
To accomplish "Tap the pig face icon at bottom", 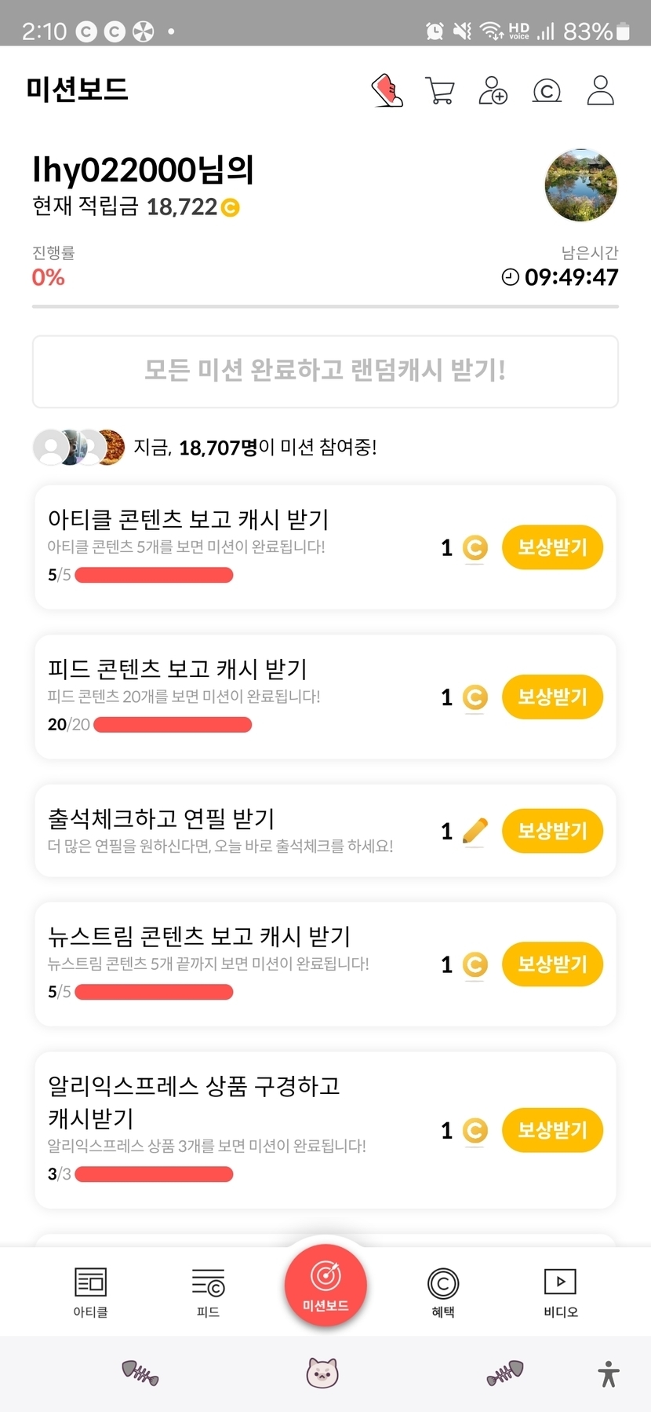I will click(x=322, y=1373).
